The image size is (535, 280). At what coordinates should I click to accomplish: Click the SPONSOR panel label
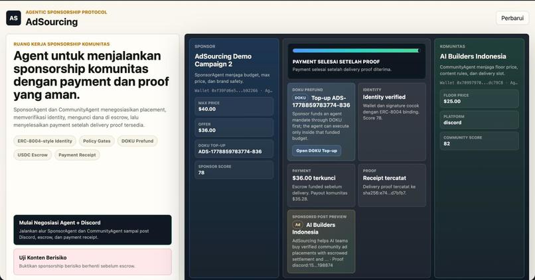click(204, 46)
